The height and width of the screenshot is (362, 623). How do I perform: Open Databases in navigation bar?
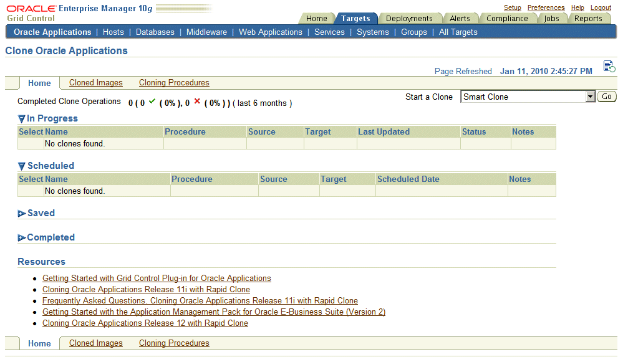pos(155,32)
